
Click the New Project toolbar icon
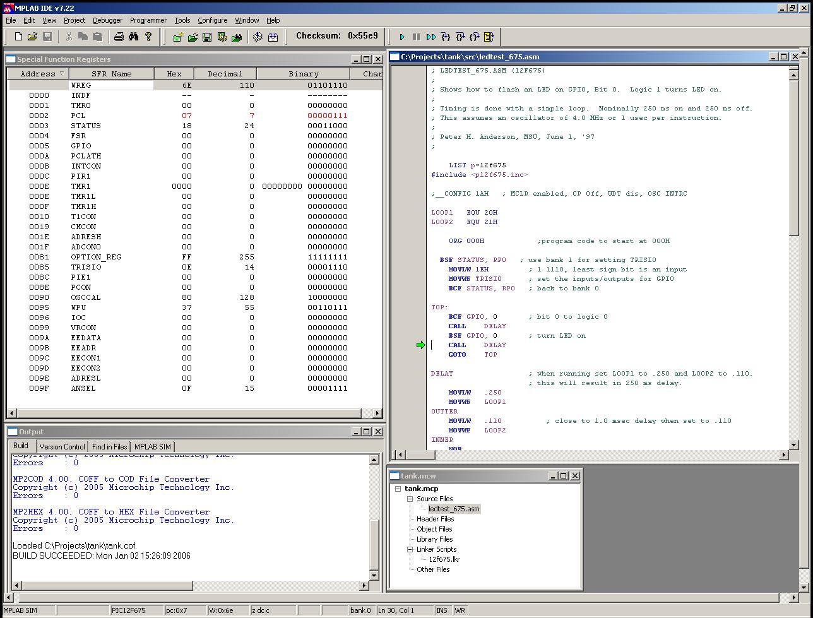[x=178, y=37]
